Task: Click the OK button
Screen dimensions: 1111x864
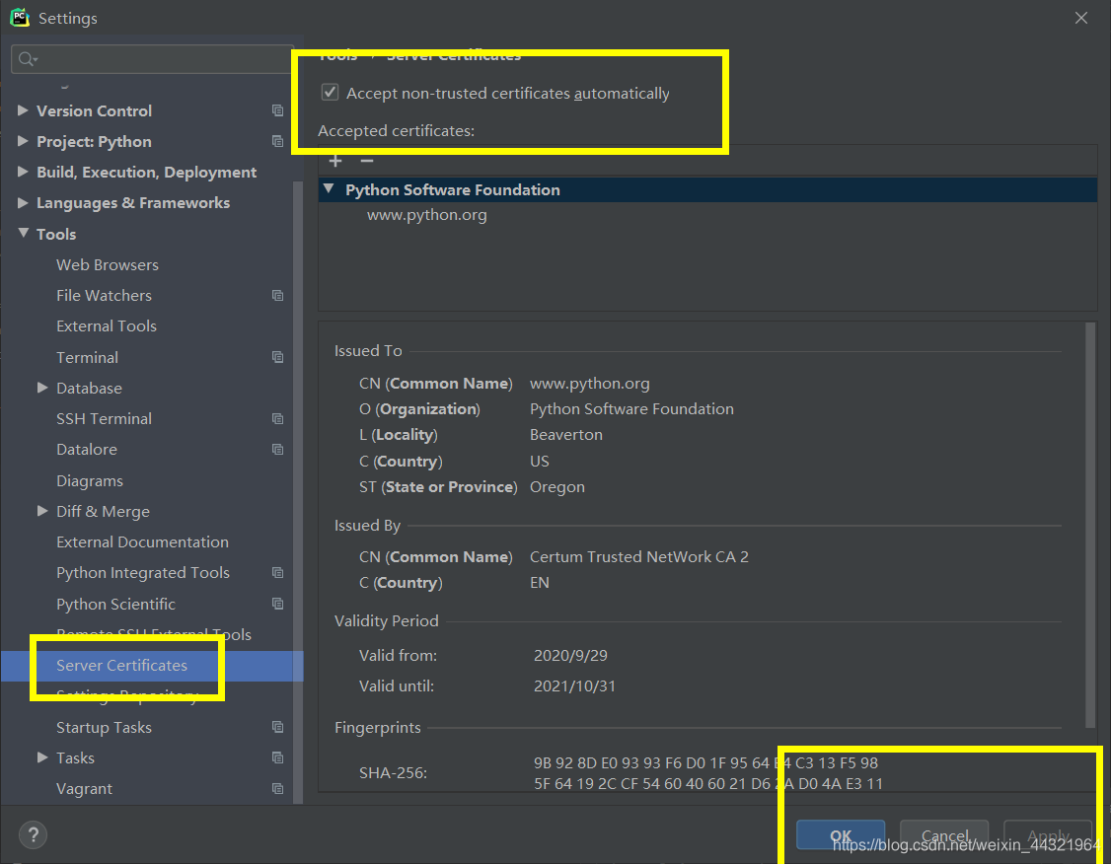Action: pos(841,835)
